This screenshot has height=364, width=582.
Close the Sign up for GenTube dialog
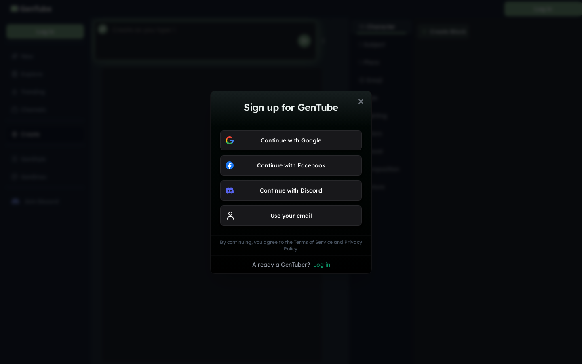point(361,102)
